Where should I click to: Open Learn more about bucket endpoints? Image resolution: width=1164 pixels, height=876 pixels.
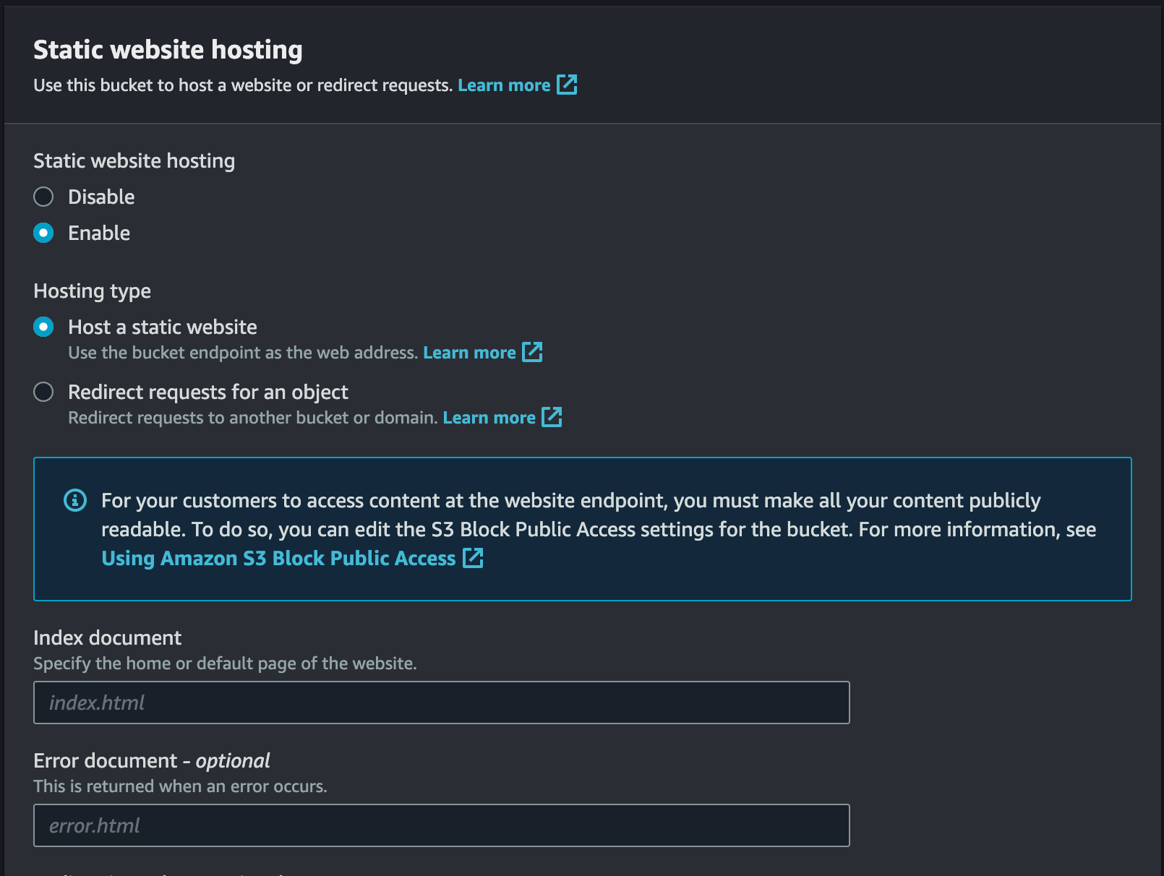point(470,352)
